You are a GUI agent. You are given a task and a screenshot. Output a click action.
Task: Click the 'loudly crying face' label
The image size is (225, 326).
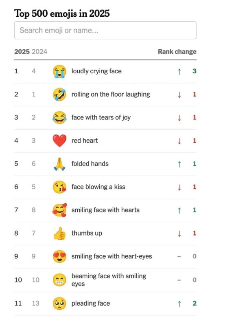coord(96,71)
